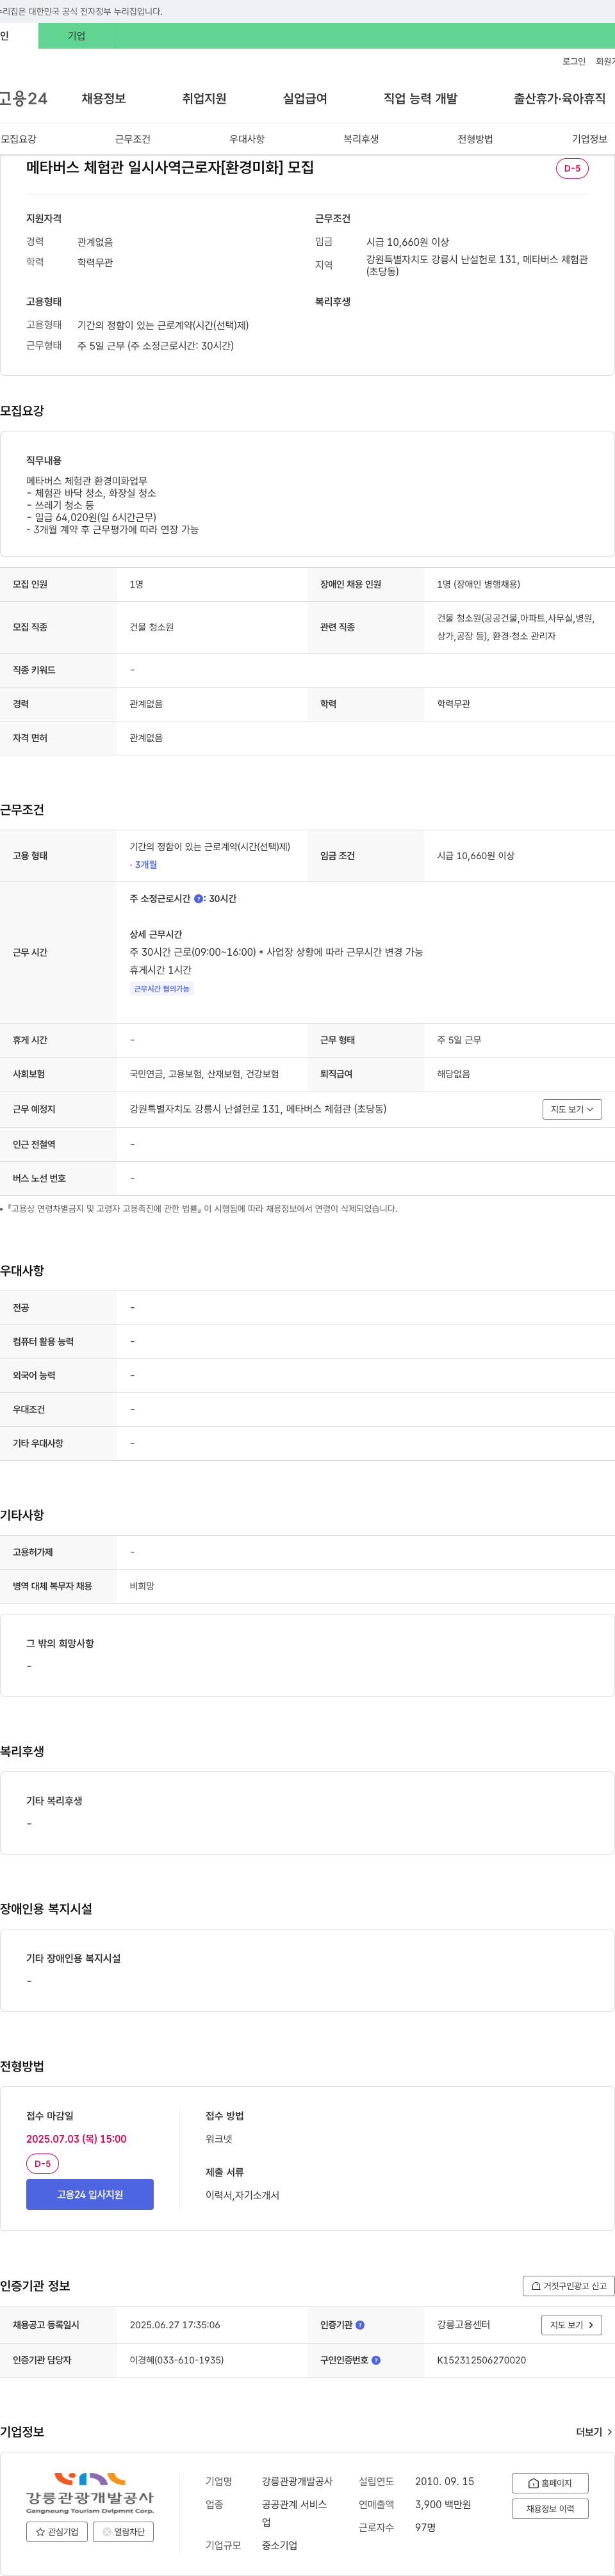Click the 워크넷 접수 방법 value

(219, 2139)
